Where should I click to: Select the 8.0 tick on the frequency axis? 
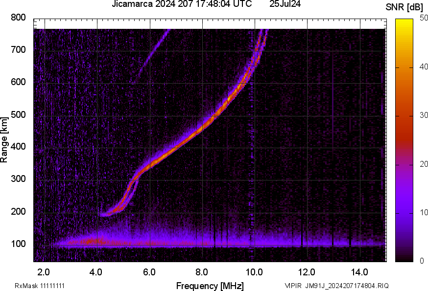click(202, 271)
